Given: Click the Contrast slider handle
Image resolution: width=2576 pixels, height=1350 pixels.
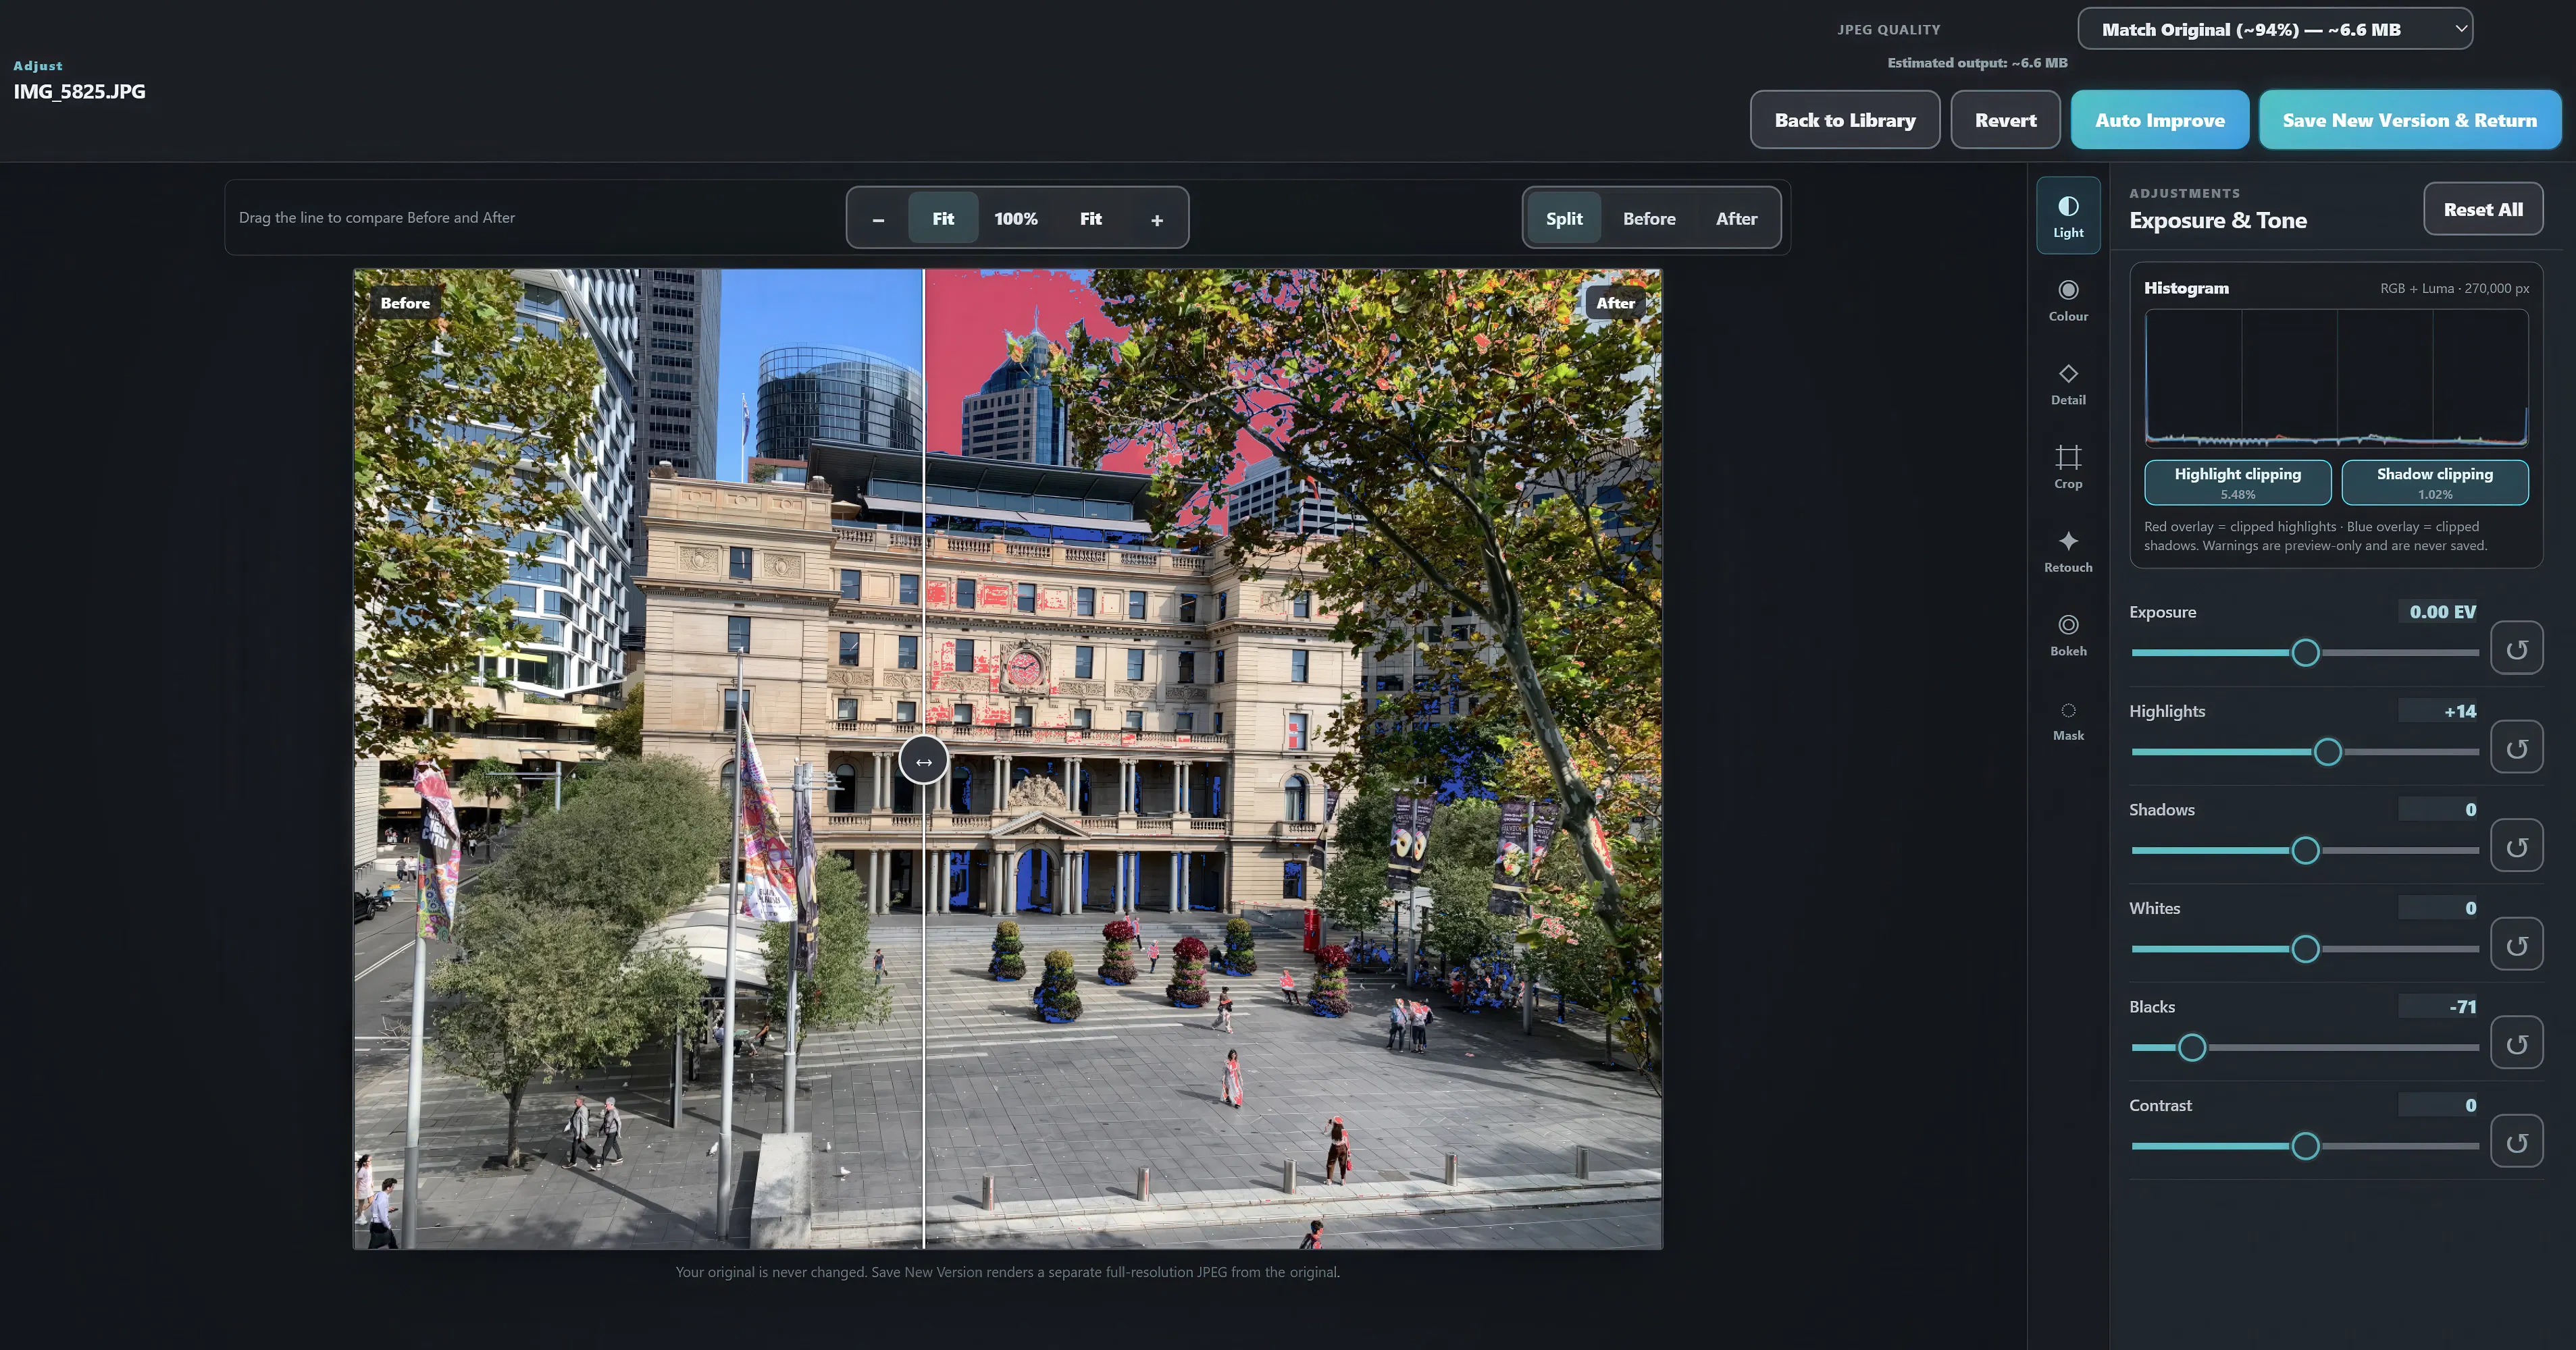Looking at the screenshot, I should tap(2305, 1146).
